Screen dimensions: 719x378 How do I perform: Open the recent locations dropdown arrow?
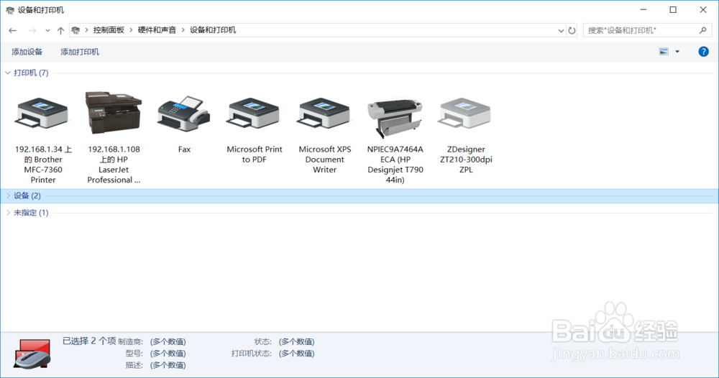click(x=47, y=31)
